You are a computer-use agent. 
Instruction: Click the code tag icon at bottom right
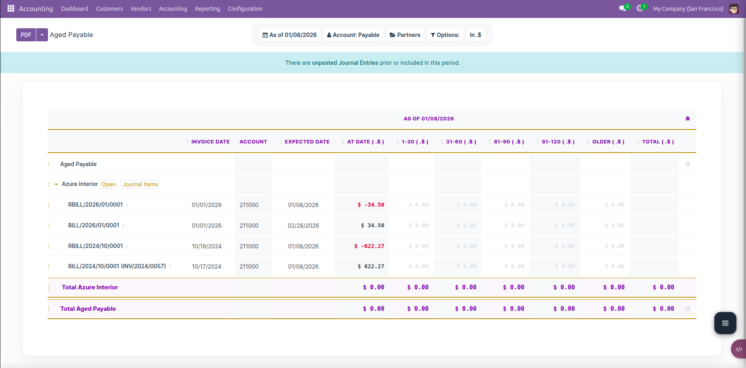tap(739, 349)
